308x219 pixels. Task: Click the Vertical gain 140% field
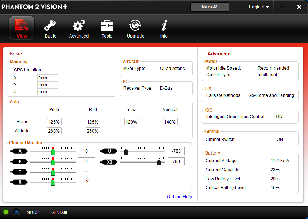(170, 122)
